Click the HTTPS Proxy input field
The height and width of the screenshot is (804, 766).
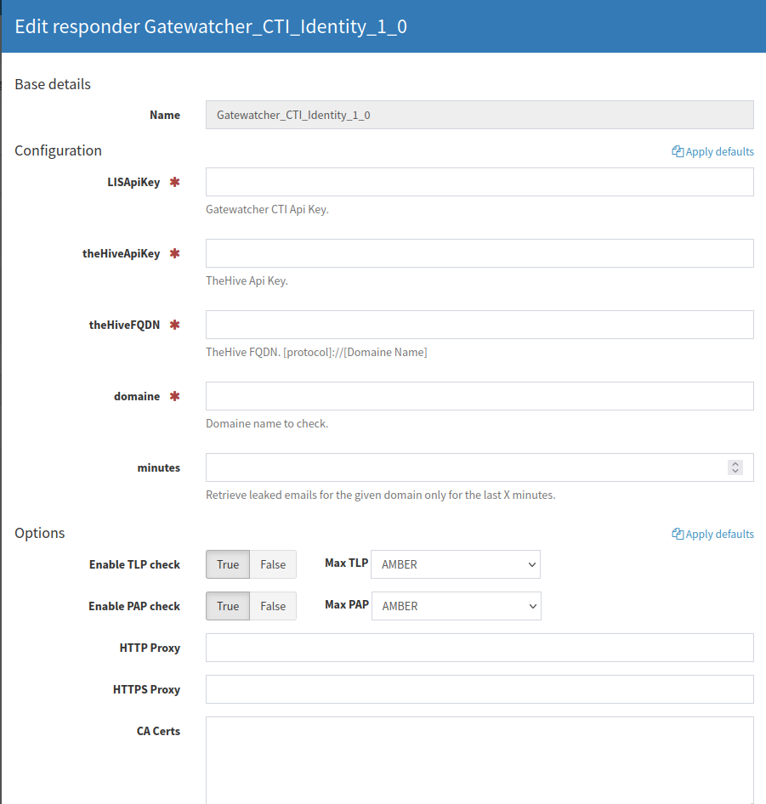coord(479,689)
